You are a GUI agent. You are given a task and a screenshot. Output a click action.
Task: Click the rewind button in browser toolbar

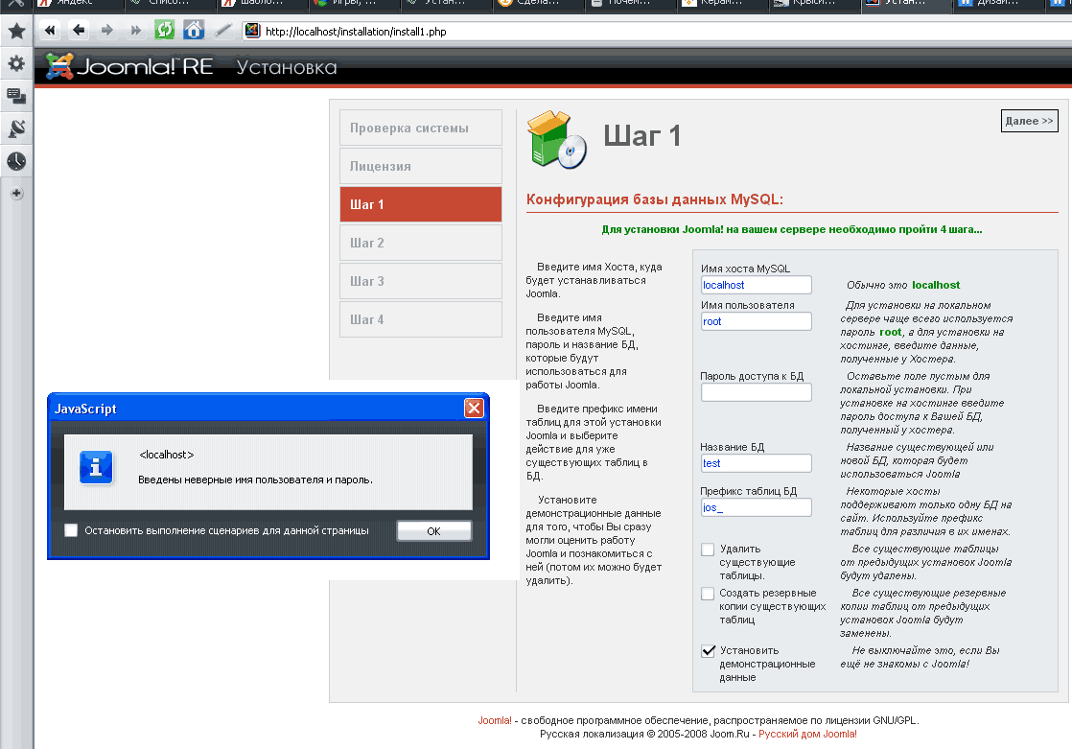[49, 30]
